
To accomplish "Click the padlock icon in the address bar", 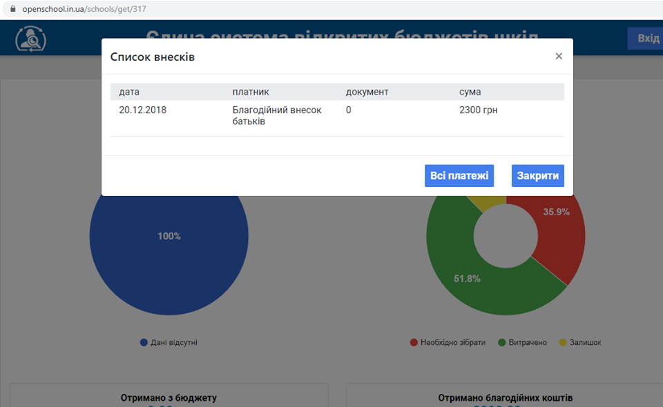I will point(12,10).
